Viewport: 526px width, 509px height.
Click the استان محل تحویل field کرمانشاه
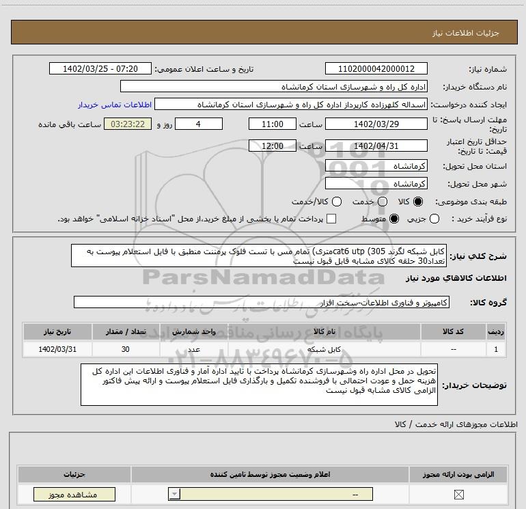pos(376,166)
